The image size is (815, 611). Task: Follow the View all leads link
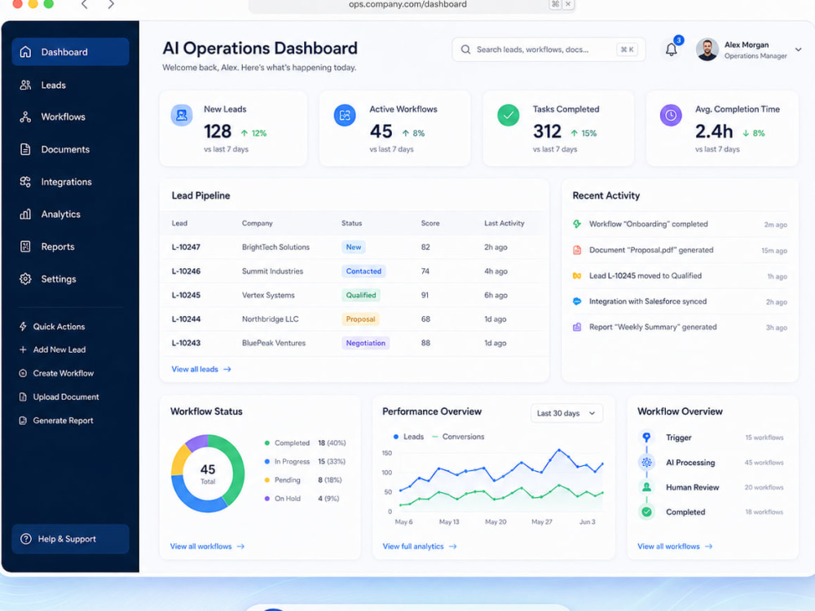(201, 369)
